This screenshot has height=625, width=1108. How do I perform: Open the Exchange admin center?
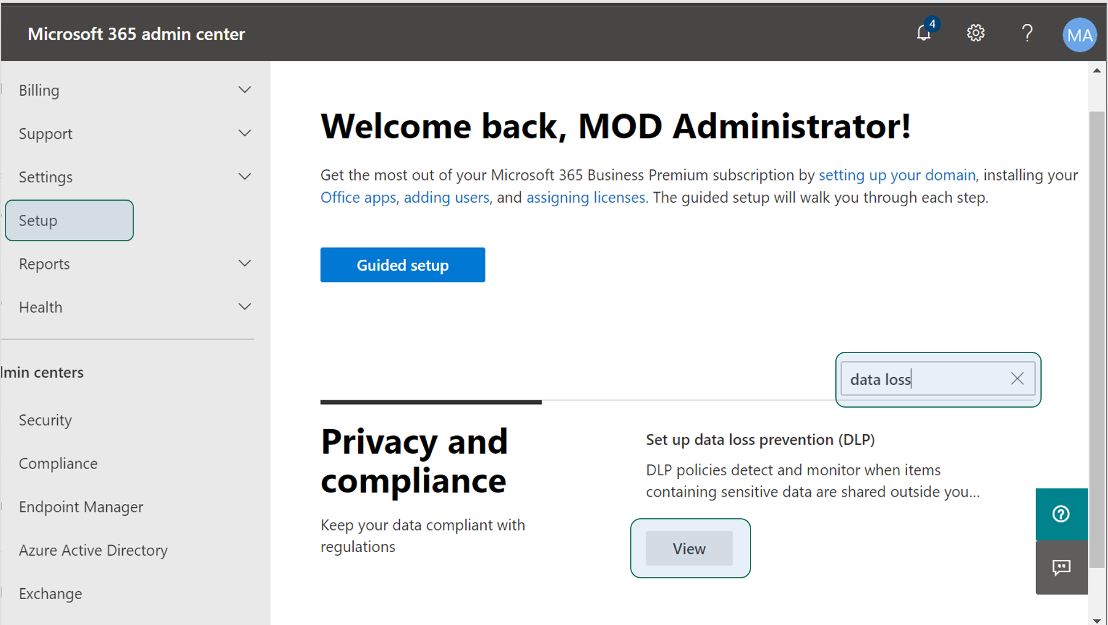(x=50, y=594)
